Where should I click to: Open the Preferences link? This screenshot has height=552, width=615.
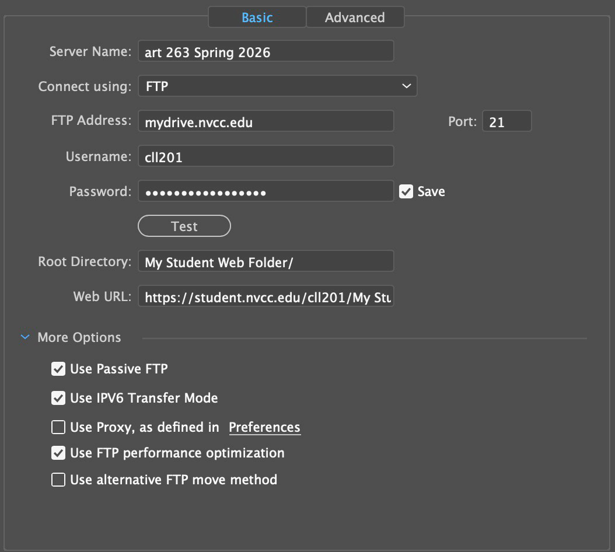point(264,428)
